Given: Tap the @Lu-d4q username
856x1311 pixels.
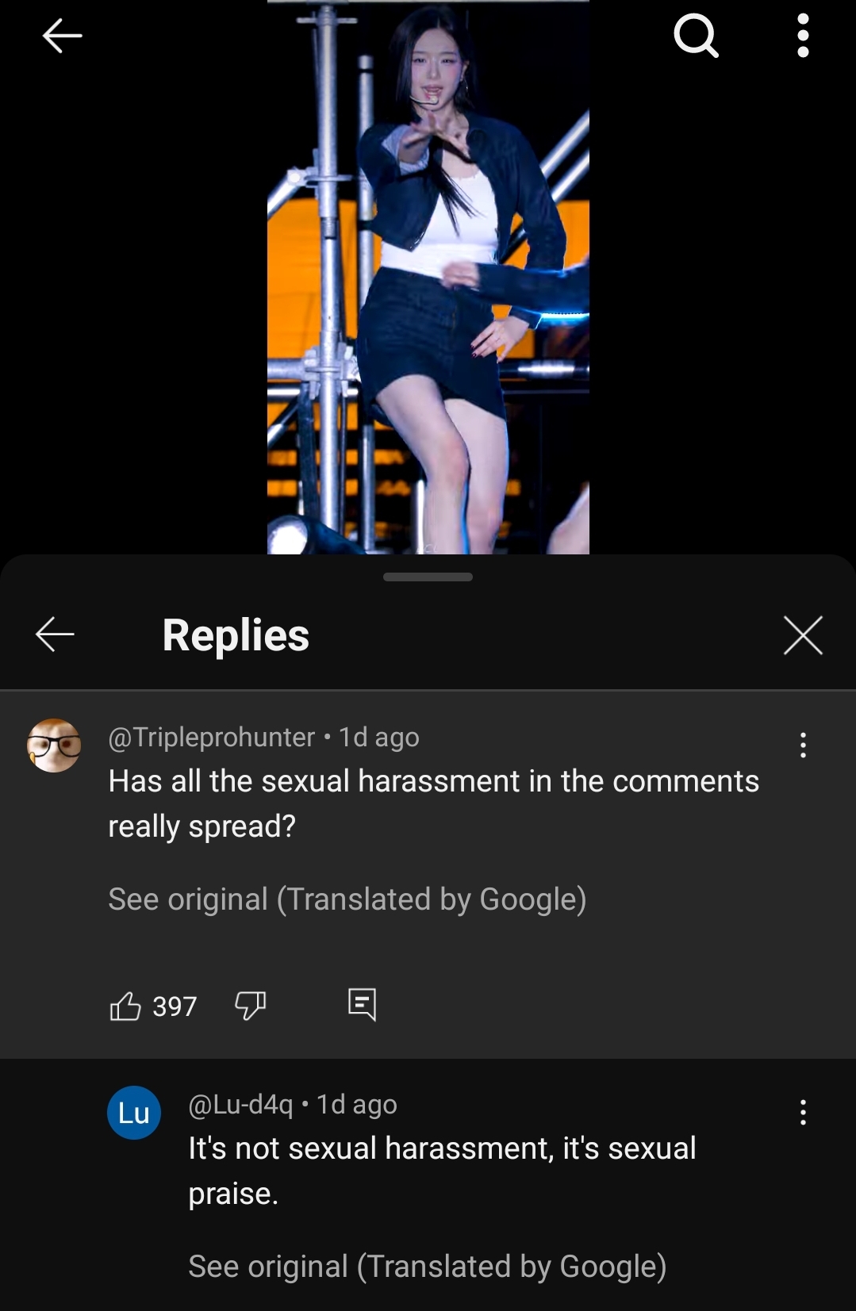Looking at the screenshot, I should tap(240, 1104).
